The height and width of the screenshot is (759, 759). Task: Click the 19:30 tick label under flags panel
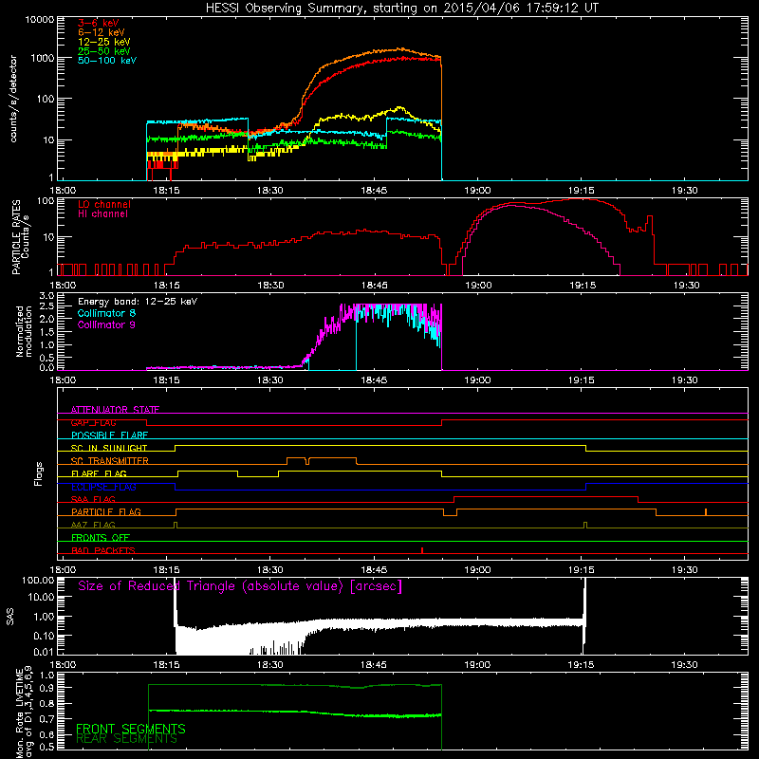(685, 570)
